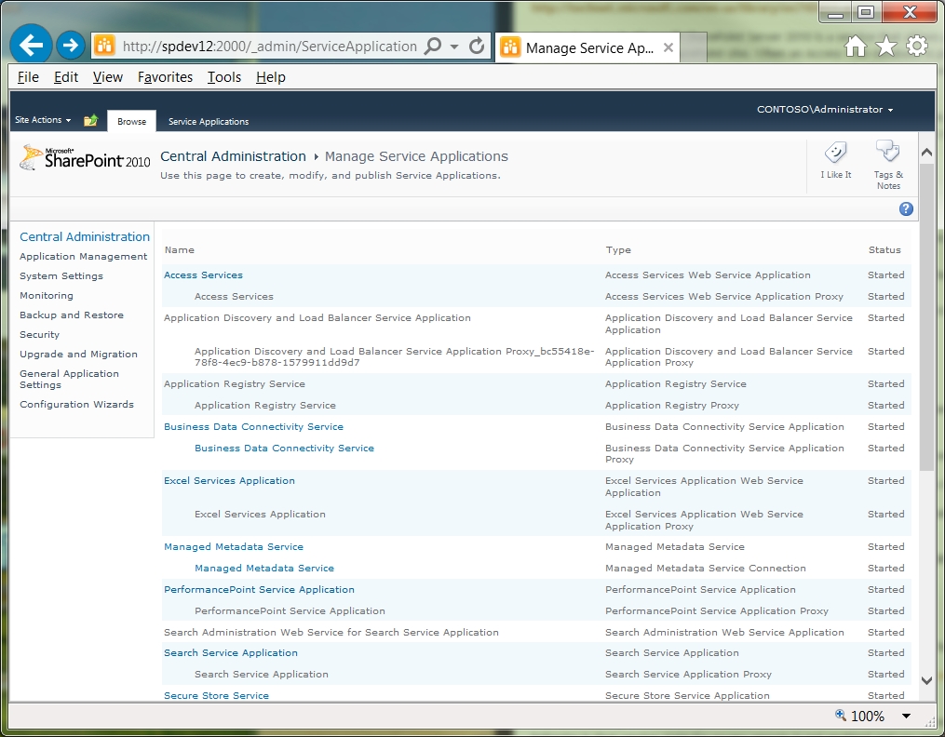Click the folder navigation icon beside Site Actions
Viewport: 945px width, 737px height.
pyautogui.click(x=90, y=119)
